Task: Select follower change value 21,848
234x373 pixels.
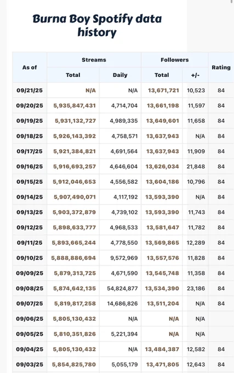Action: click(196, 167)
